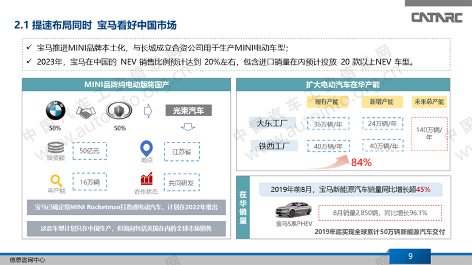Image resolution: width=472 pixels, height=265 pixels.
Task: Select the 共同研发 dashed box
Action: (181, 182)
